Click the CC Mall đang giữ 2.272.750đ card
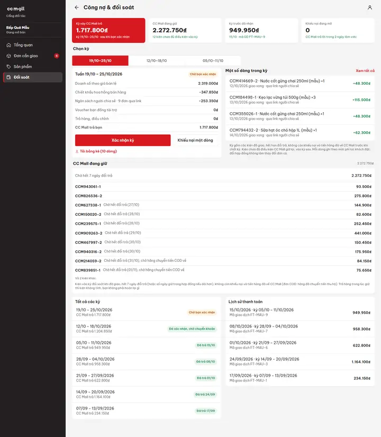This screenshot has width=381, height=437. tap(185, 30)
